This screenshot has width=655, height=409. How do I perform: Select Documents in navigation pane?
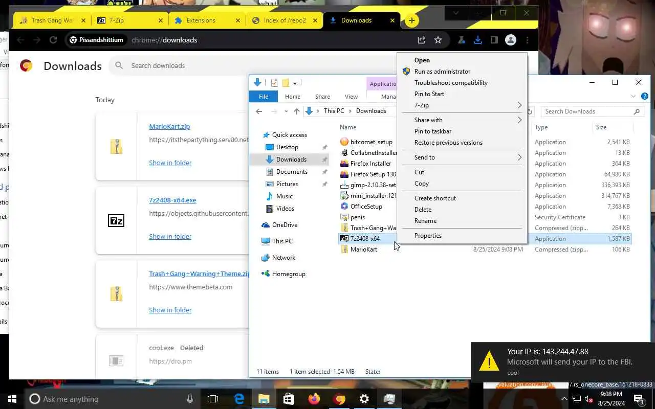coord(292,172)
